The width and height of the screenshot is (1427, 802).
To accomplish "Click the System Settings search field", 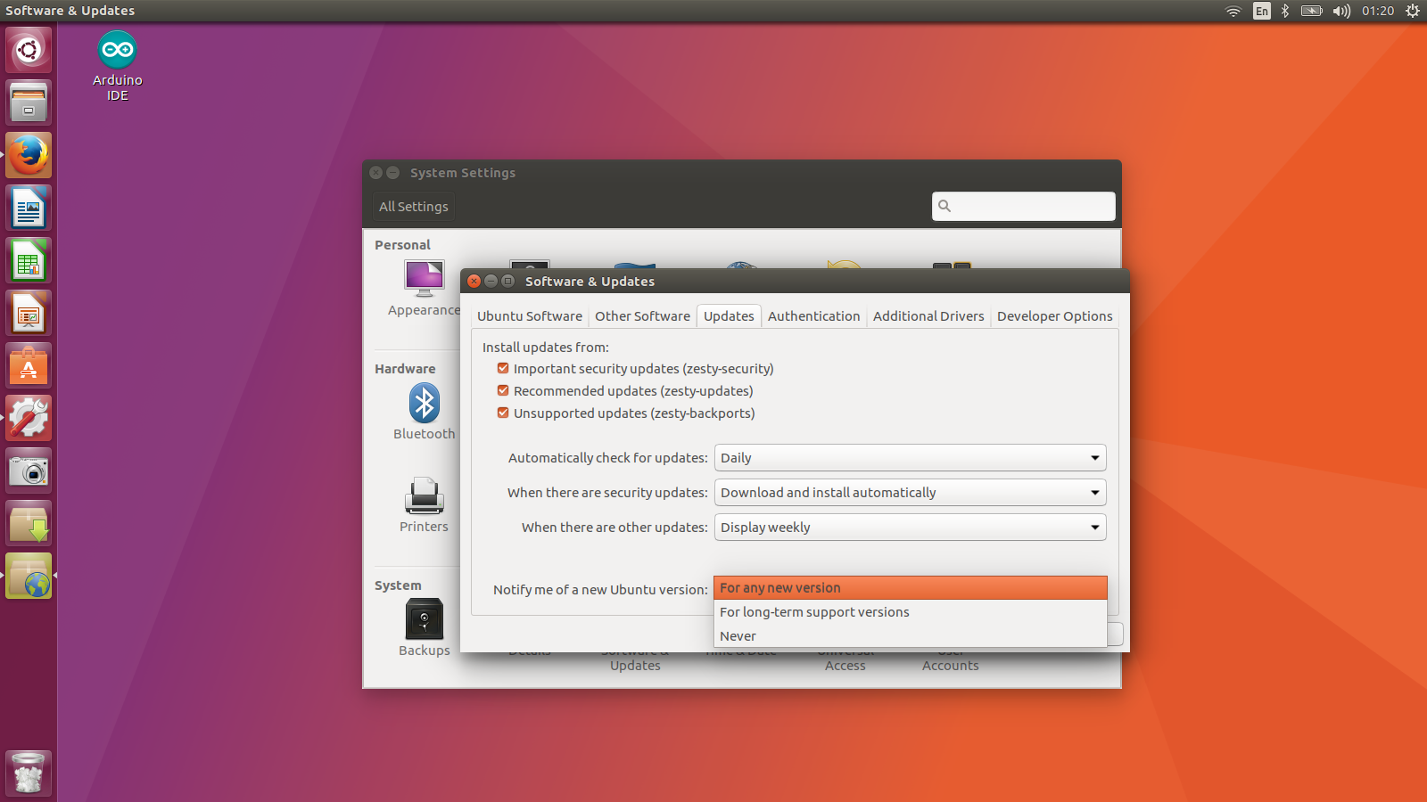I will [1023, 206].
